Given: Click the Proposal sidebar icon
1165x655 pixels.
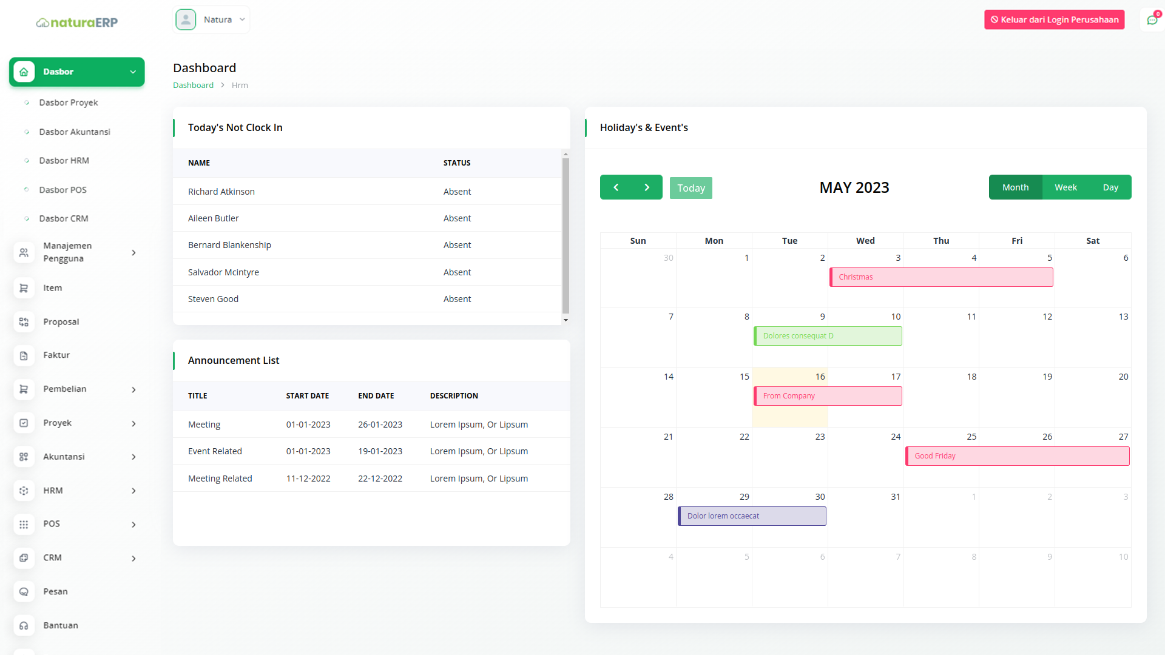Looking at the screenshot, I should click(24, 322).
